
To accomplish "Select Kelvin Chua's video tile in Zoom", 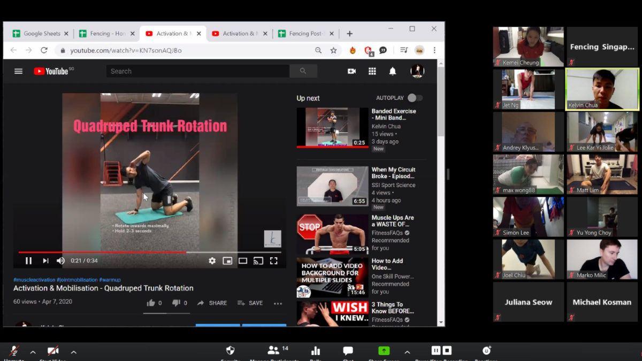I will [602, 89].
